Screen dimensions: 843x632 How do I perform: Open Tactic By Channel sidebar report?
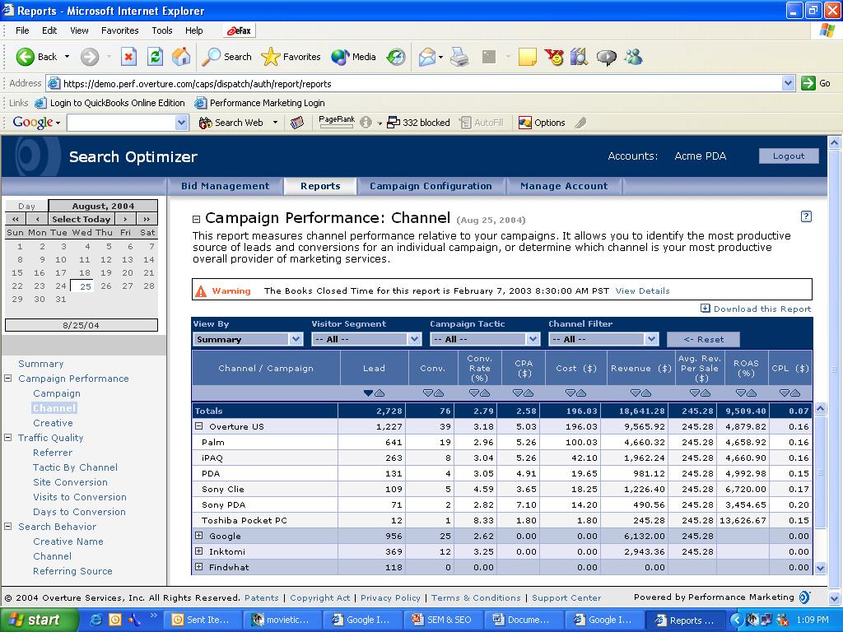point(75,467)
